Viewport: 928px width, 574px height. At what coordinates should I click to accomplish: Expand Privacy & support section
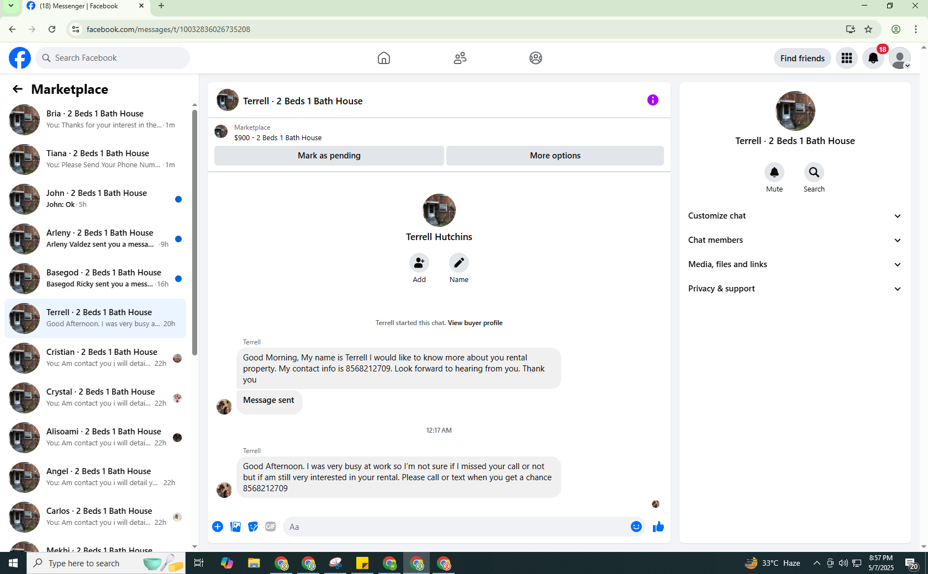[x=795, y=289]
